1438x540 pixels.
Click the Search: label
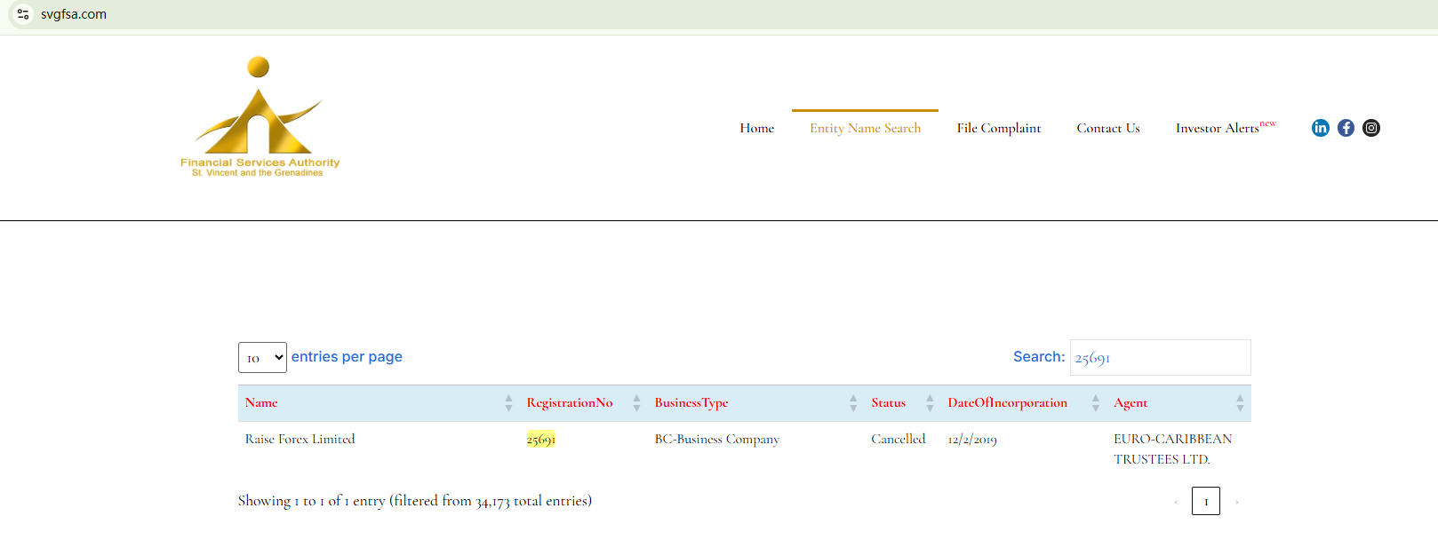point(1039,356)
